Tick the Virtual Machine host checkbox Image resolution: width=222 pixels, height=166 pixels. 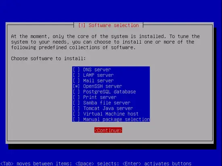pos(76,114)
